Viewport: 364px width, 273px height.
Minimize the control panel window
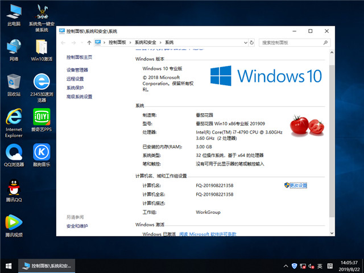(x=295, y=31)
